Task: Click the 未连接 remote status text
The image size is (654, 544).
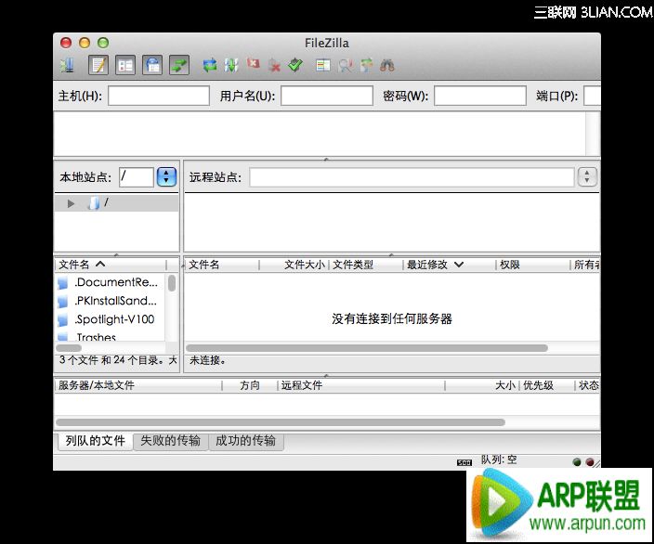Action: (208, 360)
